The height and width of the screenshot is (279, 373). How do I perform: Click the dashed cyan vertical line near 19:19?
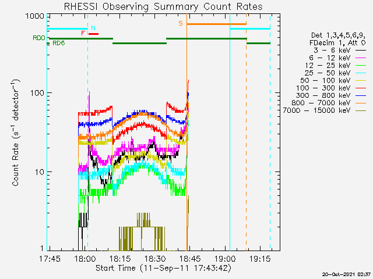pos(270,132)
